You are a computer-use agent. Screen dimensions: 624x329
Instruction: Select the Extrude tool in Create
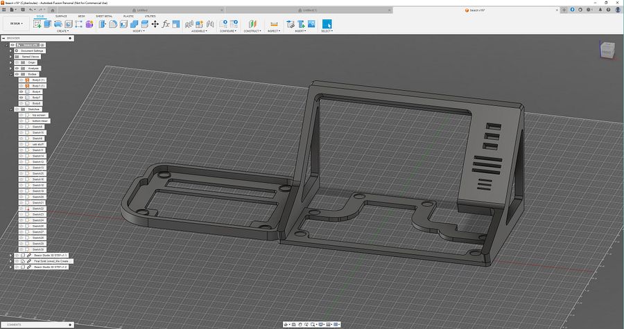click(x=48, y=24)
